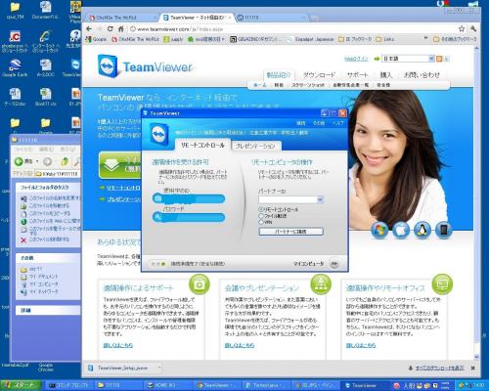Click the green network icon on presentation card
The width and height of the screenshot is (489, 391).
pyautogui.click(x=321, y=284)
